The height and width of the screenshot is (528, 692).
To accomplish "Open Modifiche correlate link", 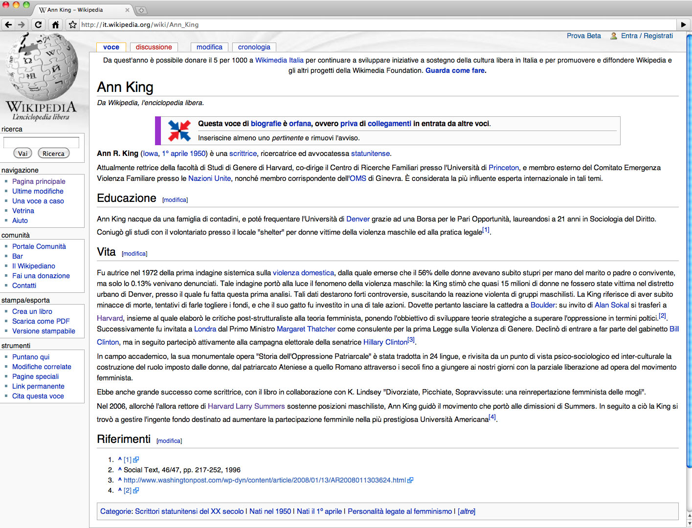I will [x=42, y=367].
